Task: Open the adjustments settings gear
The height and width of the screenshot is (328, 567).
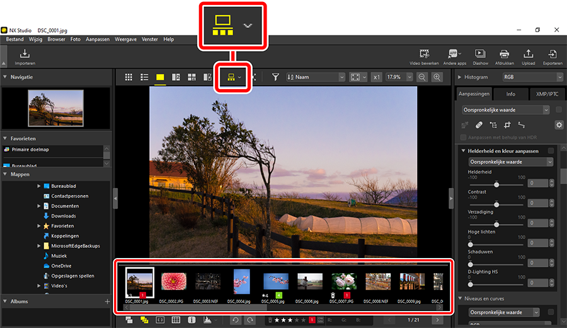Action: (x=559, y=126)
